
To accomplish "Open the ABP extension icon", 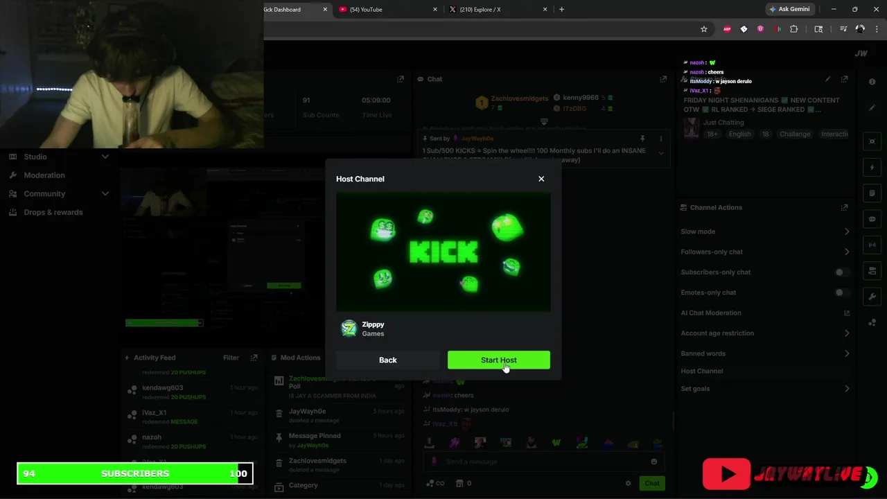I will pyautogui.click(x=727, y=29).
